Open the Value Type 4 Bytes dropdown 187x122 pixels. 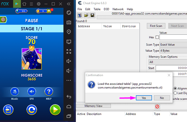click(173, 51)
